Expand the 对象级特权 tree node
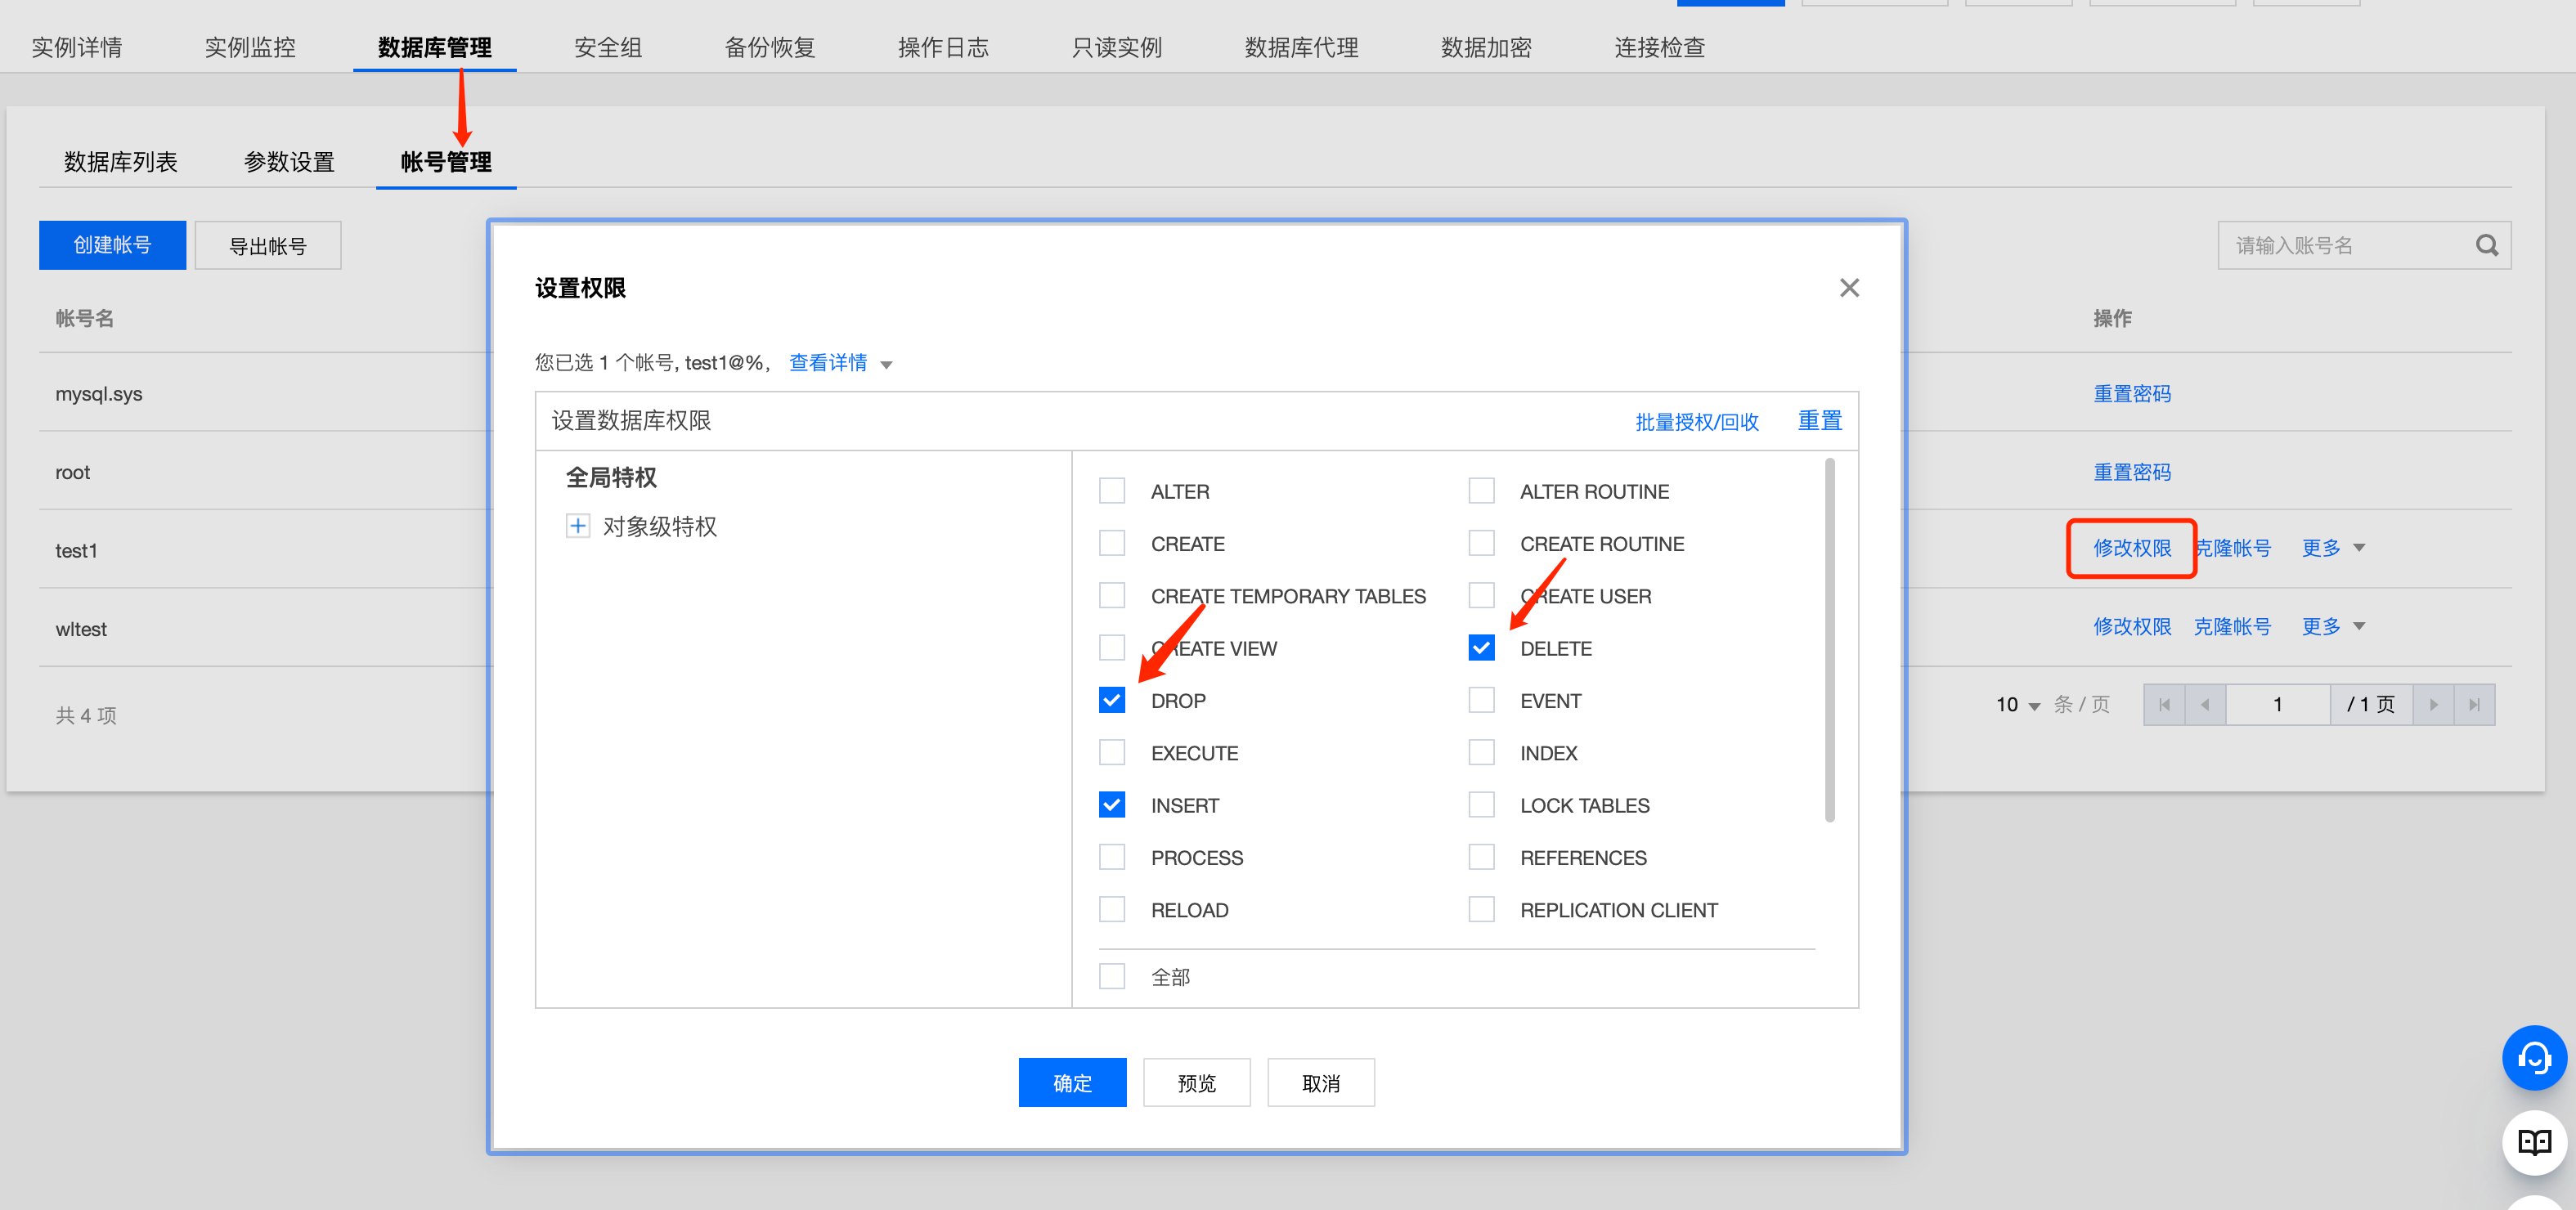2576x1210 pixels. (x=577, y=526)
